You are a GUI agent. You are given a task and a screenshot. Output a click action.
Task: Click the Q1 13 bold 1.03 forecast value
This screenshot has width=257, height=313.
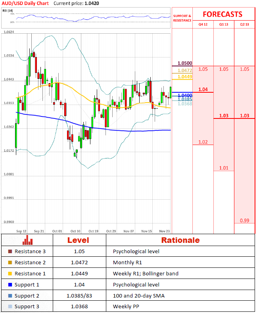click(x=224, y=116)
